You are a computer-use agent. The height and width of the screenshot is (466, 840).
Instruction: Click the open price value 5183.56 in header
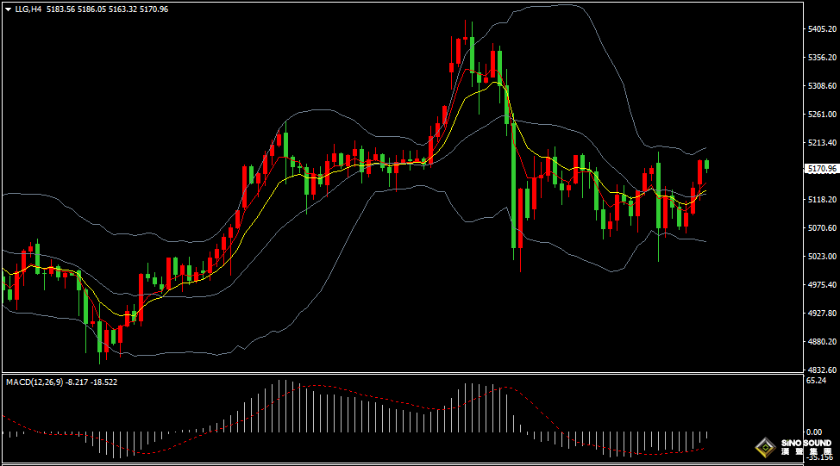pyautogui.click(x=60, y=9)
